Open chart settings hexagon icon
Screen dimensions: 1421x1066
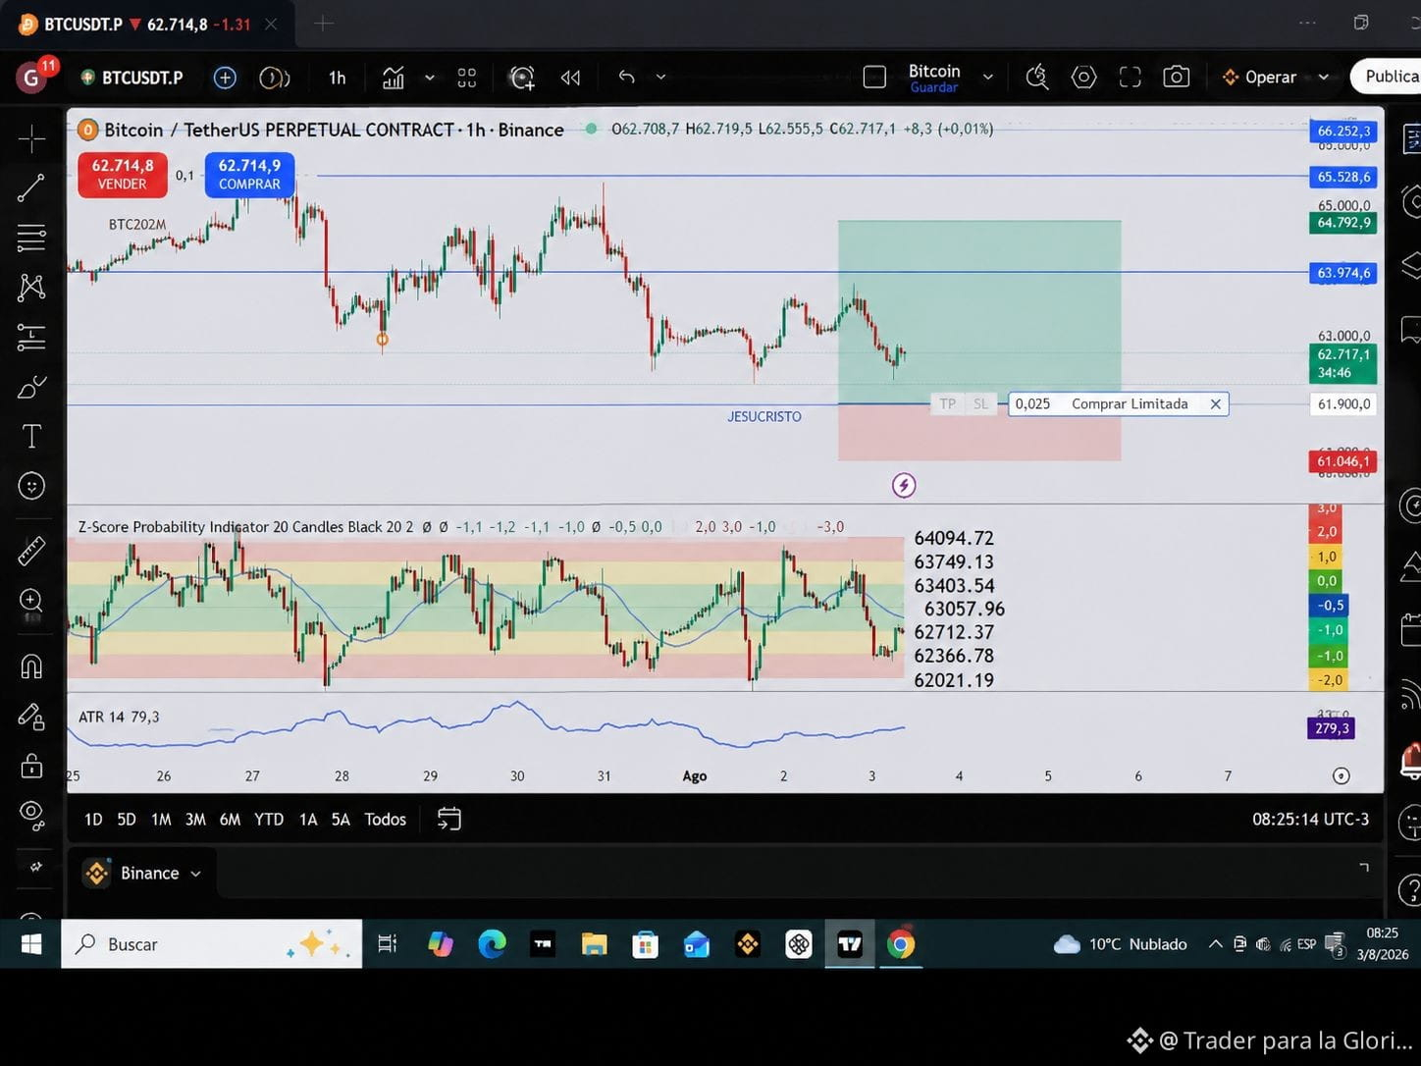(1083, 78)
